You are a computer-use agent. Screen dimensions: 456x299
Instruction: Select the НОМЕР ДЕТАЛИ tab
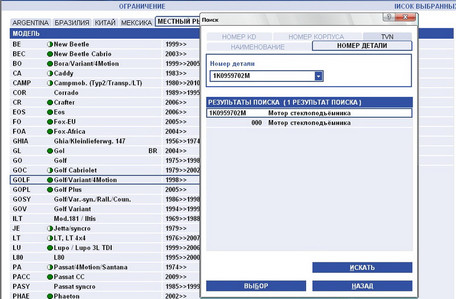tap(362, 46)
